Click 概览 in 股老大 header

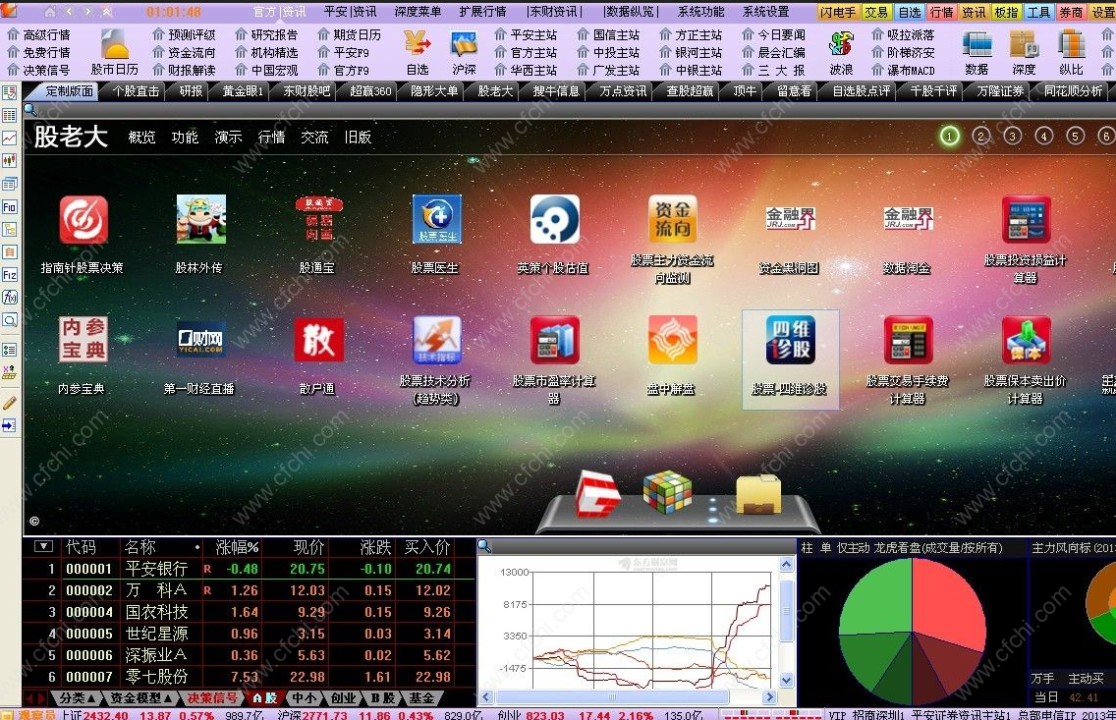pos(141,138)
